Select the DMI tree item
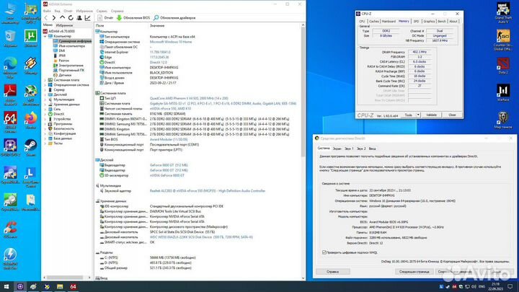The image size is (519, 292). 62,50
